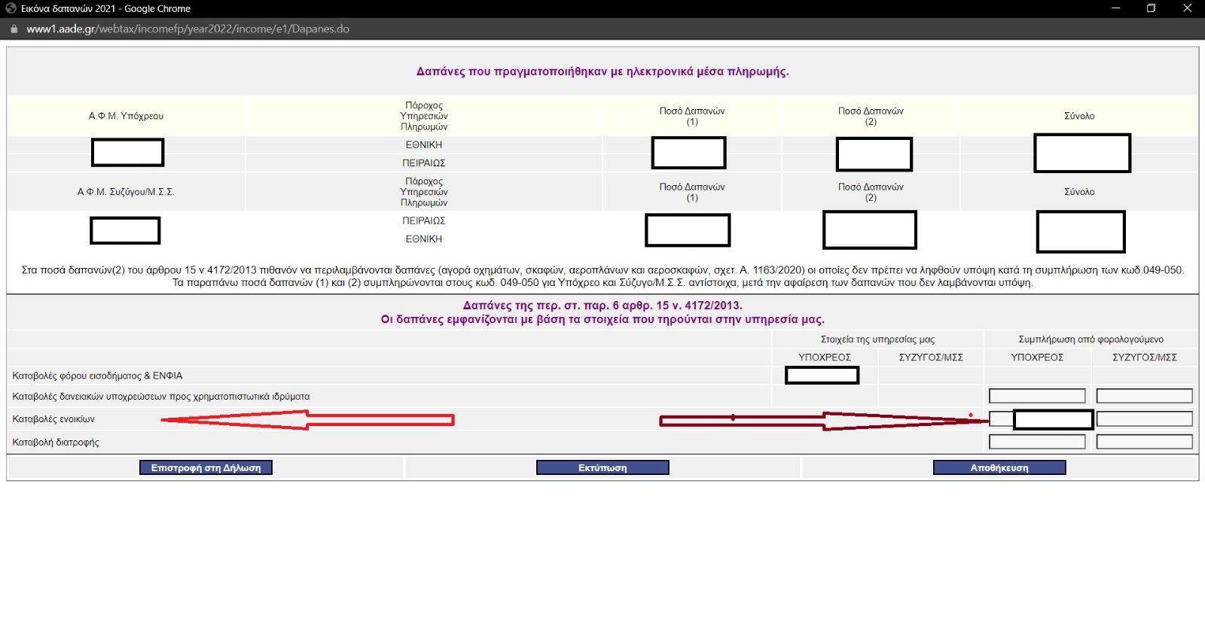This screenshot has height=633, width=1205.
Task: Minimize the Chrome popup window
Action: click(x=1116, y=8)
